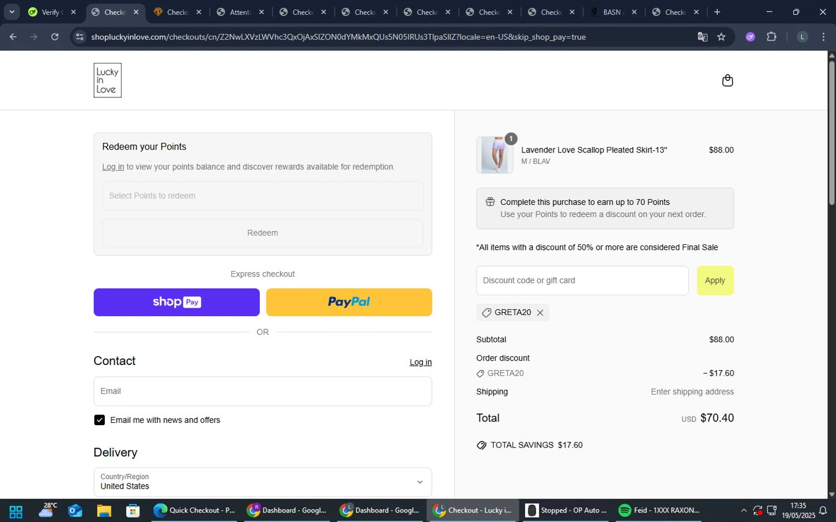Open the browser extensions puzzle icon

[x=771, y=37]
